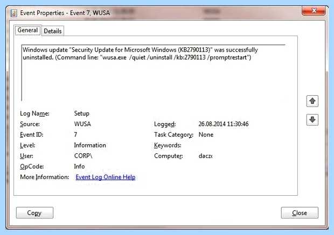Click the 'More Information:' label

pos(45,177)
